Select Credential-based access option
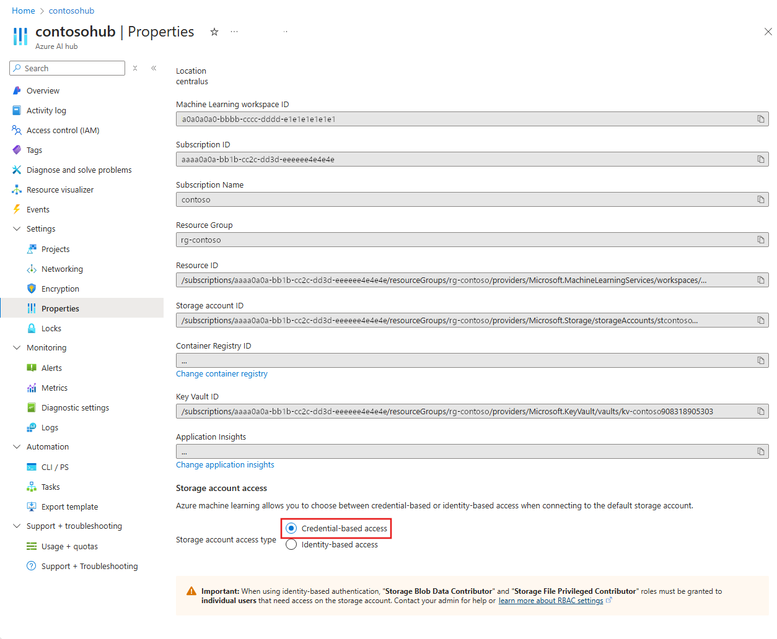Viewport: 777px width, 639px height. (x=291, y=528)
